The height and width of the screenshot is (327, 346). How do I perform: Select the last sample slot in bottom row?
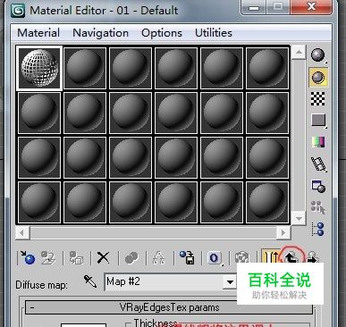click(x=267, y=202)
